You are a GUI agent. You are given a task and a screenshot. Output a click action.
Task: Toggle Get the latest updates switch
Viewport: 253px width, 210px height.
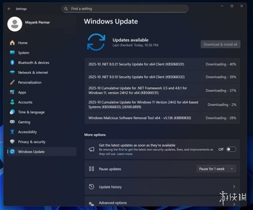pyautogui.click(x=231, y=149)
